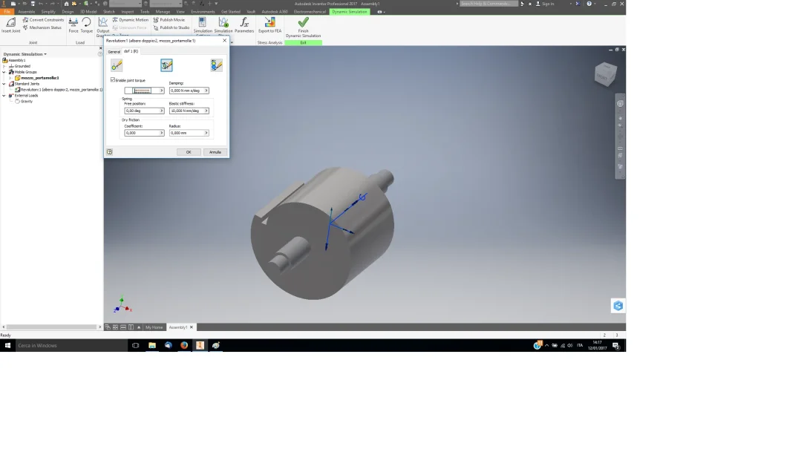Click the Insert Joint tool

(x=10, y=24)
